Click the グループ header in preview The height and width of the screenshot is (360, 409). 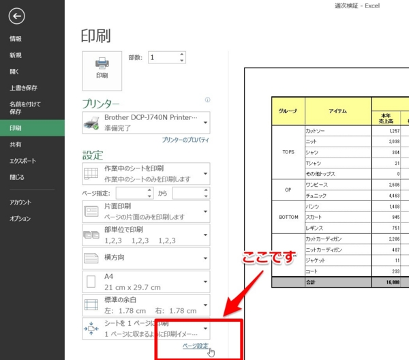[x=288, y=111]
